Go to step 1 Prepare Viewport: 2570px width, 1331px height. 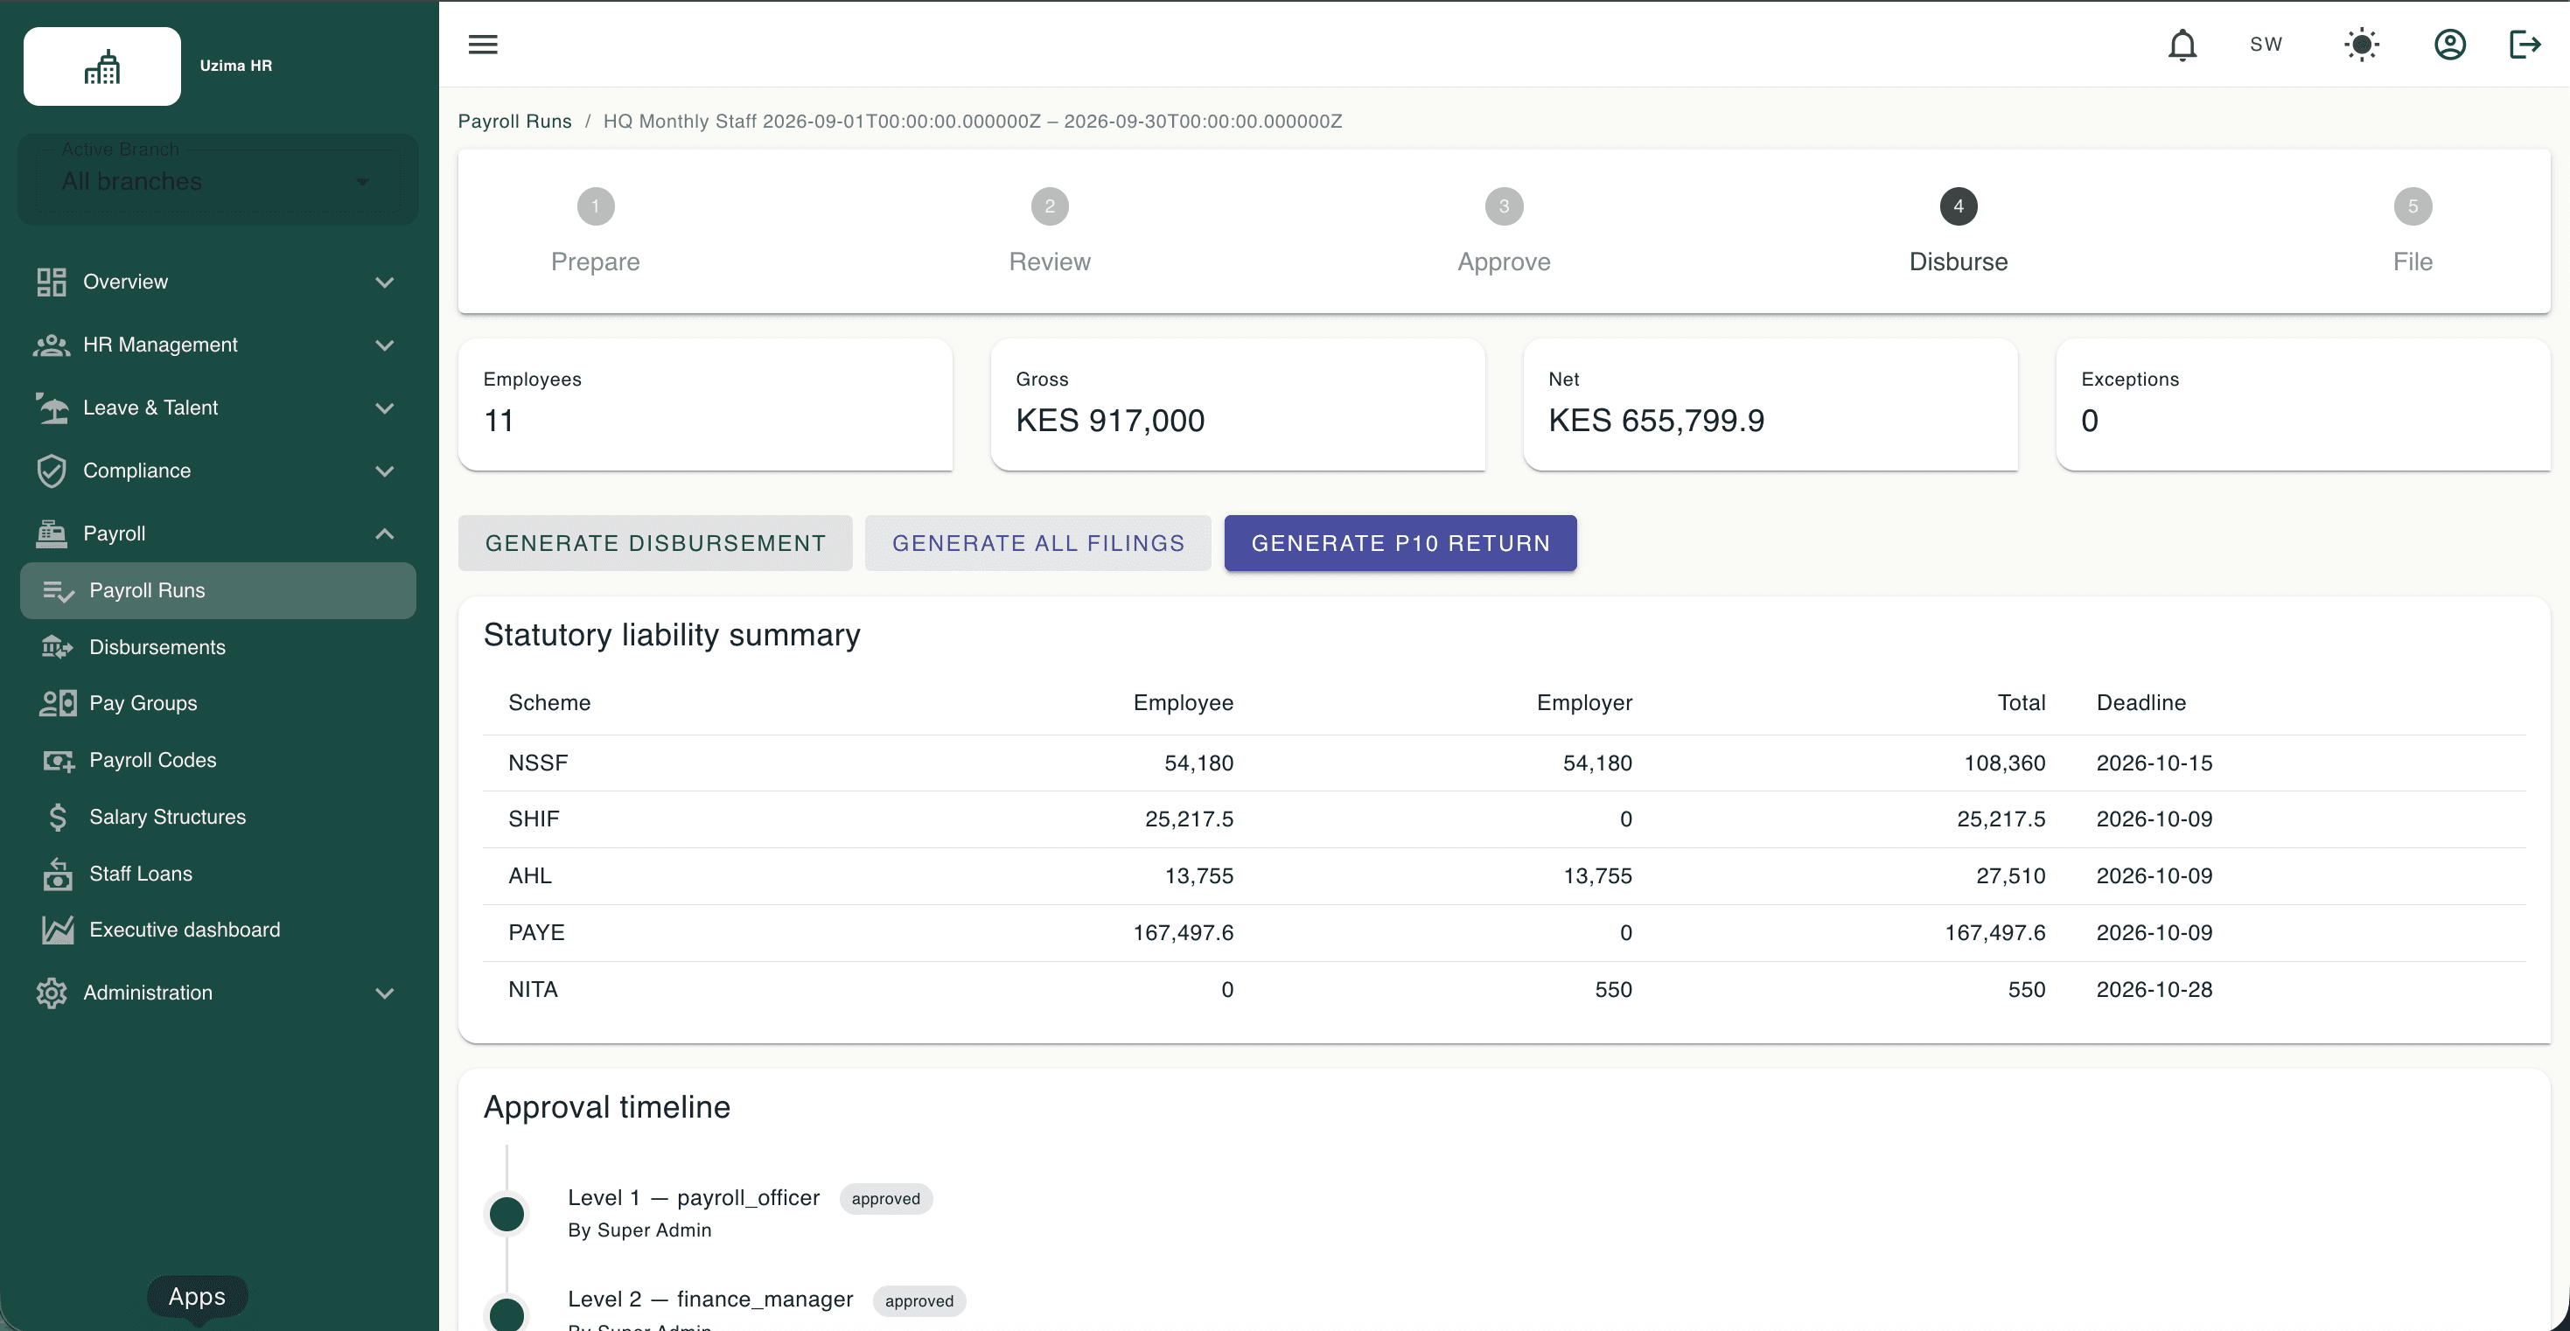point(596,232)
